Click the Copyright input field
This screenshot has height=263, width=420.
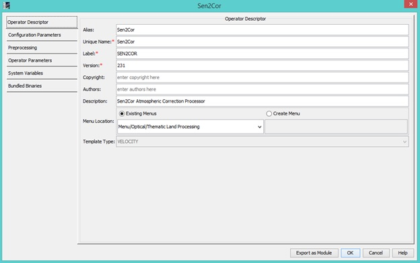click(x=262, y=77)
